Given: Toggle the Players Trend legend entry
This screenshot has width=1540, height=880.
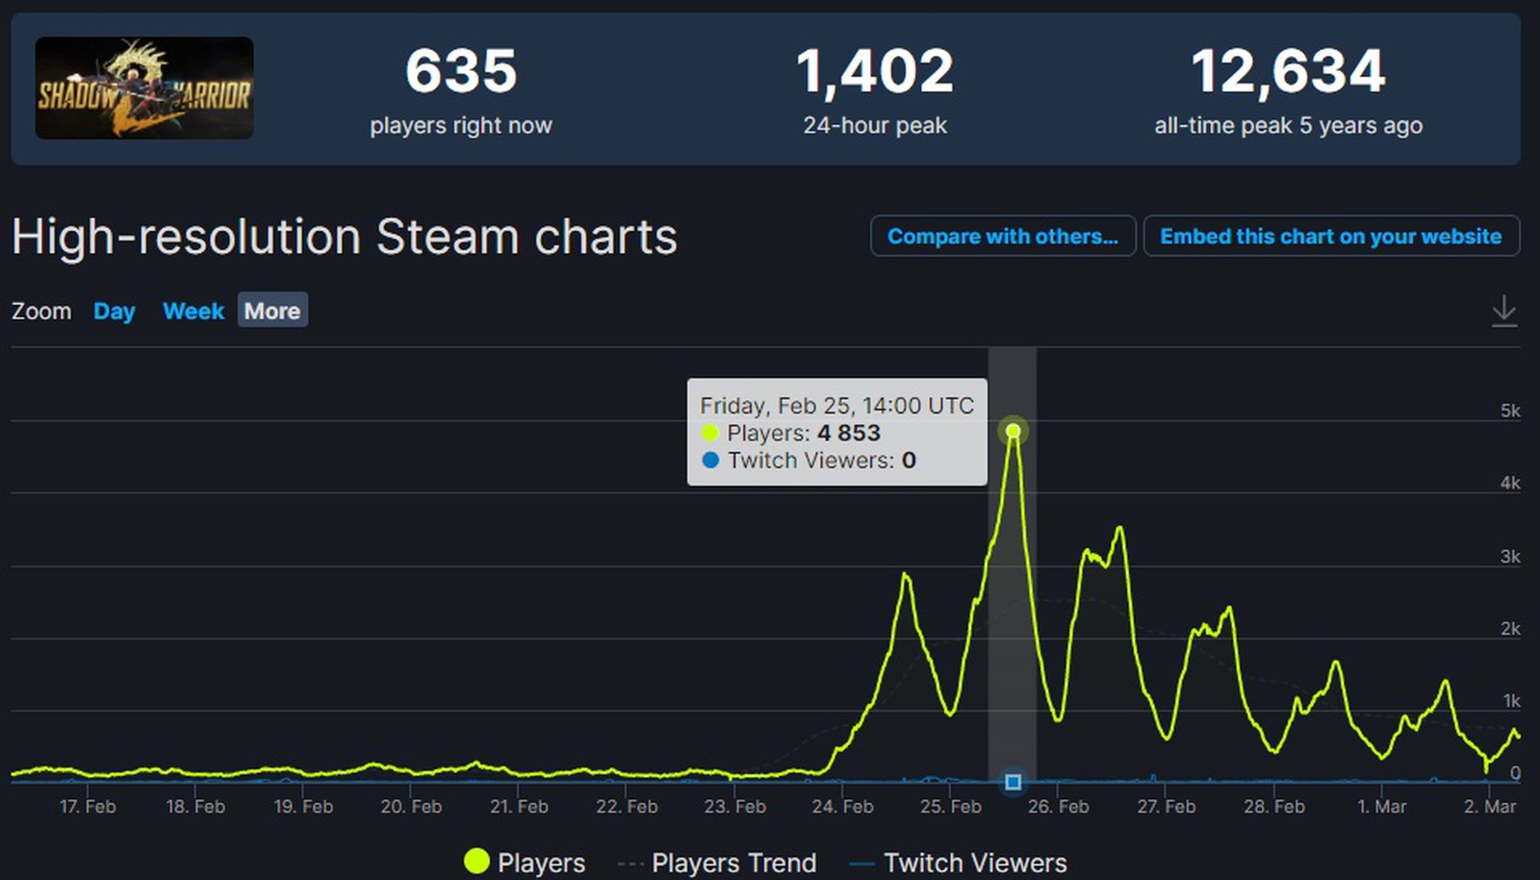Looking at the screenshot, I should coord(717,862).
